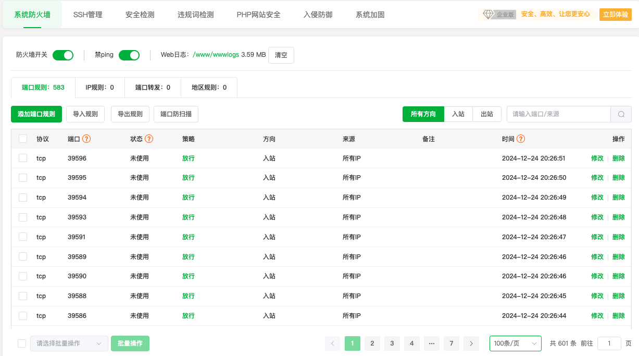This screenshot has height=356, width=639.
Task: Check the box for port 39591 row
Action: point(23,237)
